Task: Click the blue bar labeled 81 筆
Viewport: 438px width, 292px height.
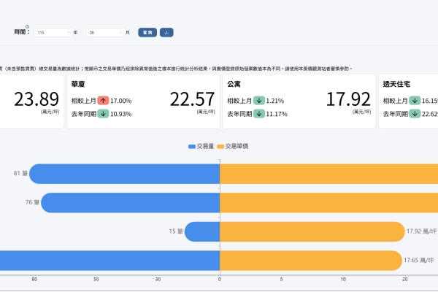Action: coord(124,174)
